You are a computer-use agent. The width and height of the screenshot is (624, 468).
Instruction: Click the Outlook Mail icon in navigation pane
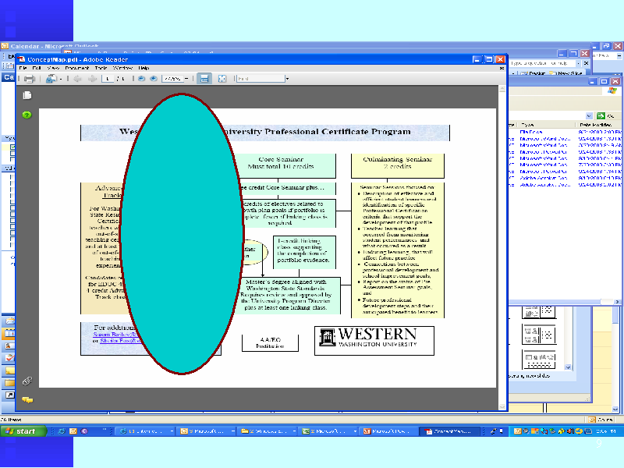tap(9, 321)
